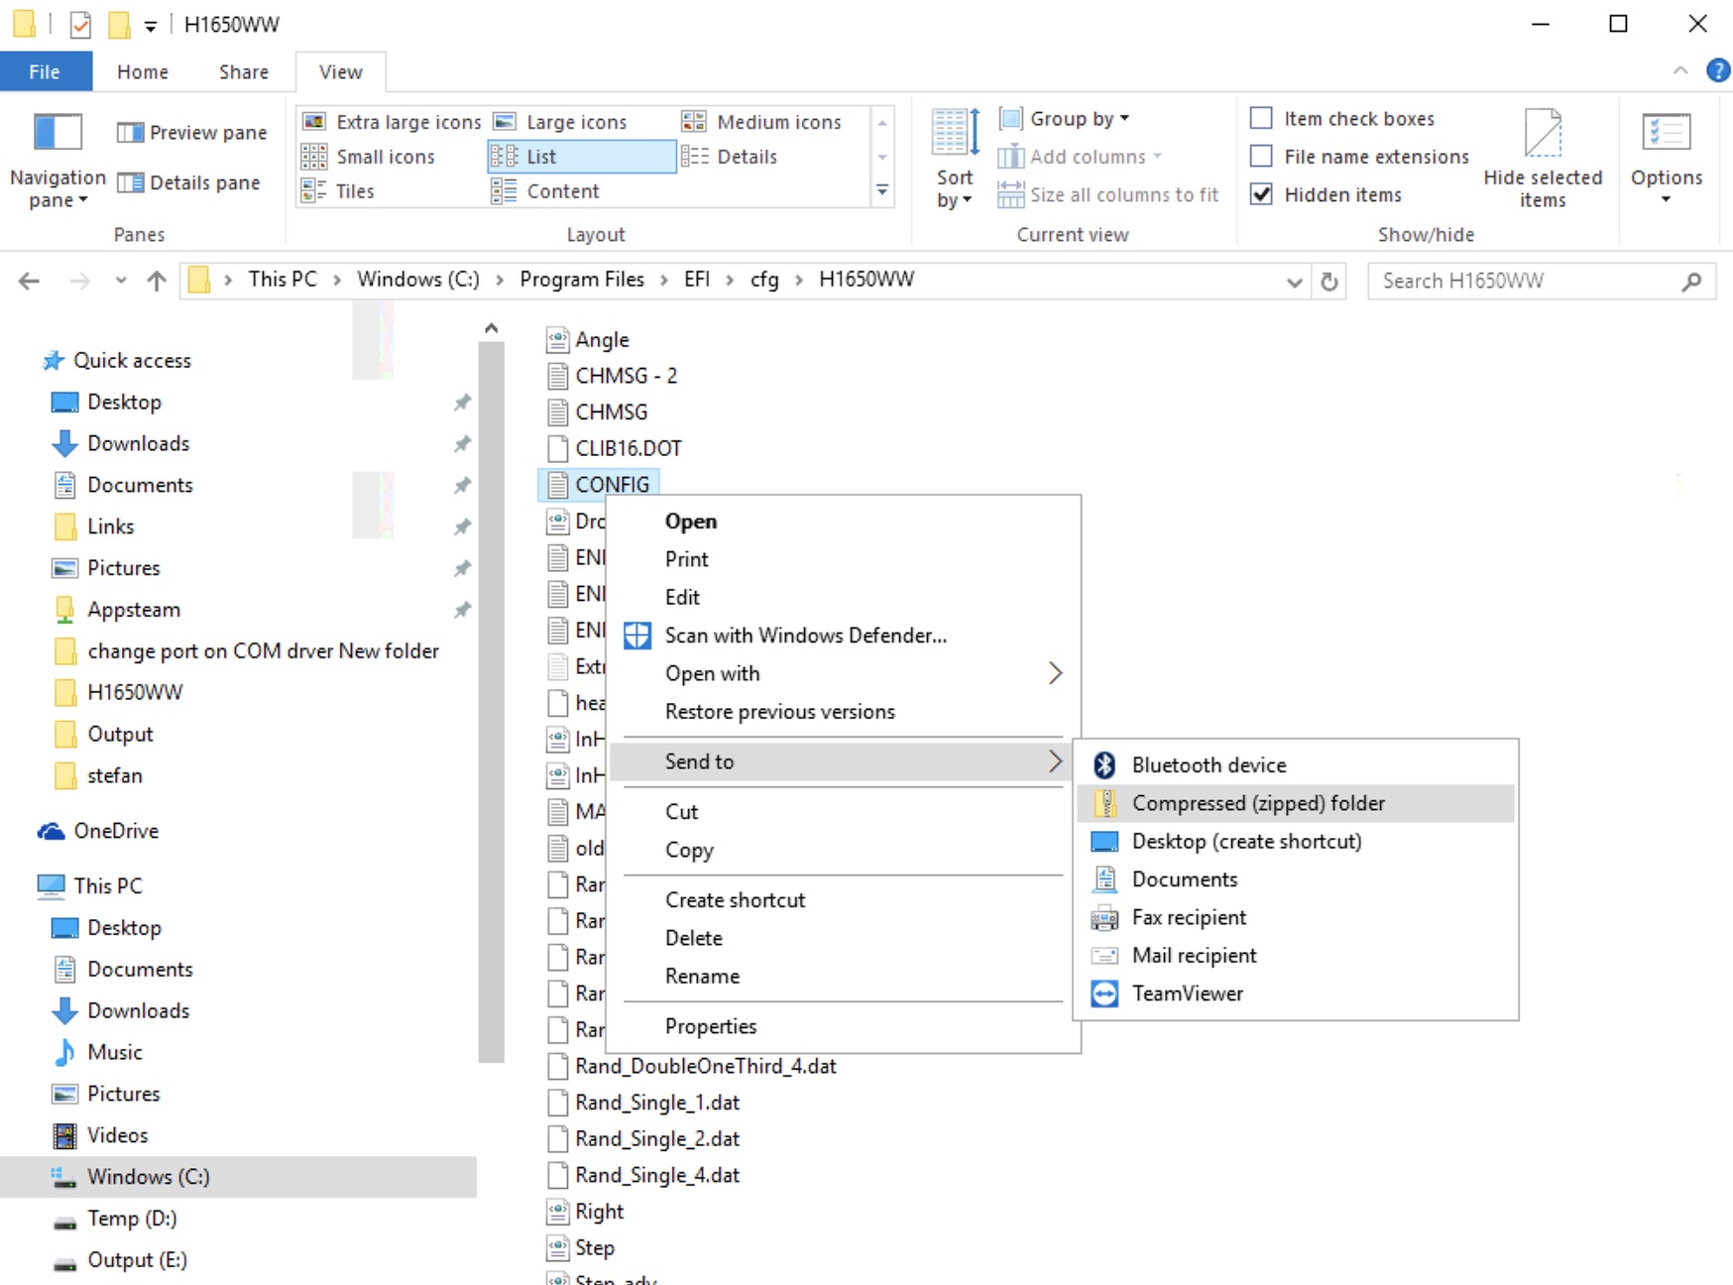The height and width of the screenshot is (1285, 1733).
Task: Switch to Details layout
Action: [730, 157]
